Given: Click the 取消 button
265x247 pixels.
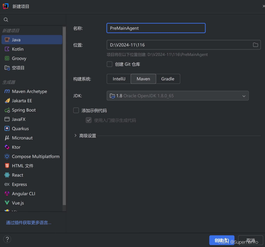Looking at the screenshot, I should [x=251, y=240].
